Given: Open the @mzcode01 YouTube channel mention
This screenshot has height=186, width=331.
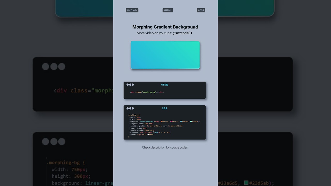Looking at the screenshot, I should [x=183, y=33].
